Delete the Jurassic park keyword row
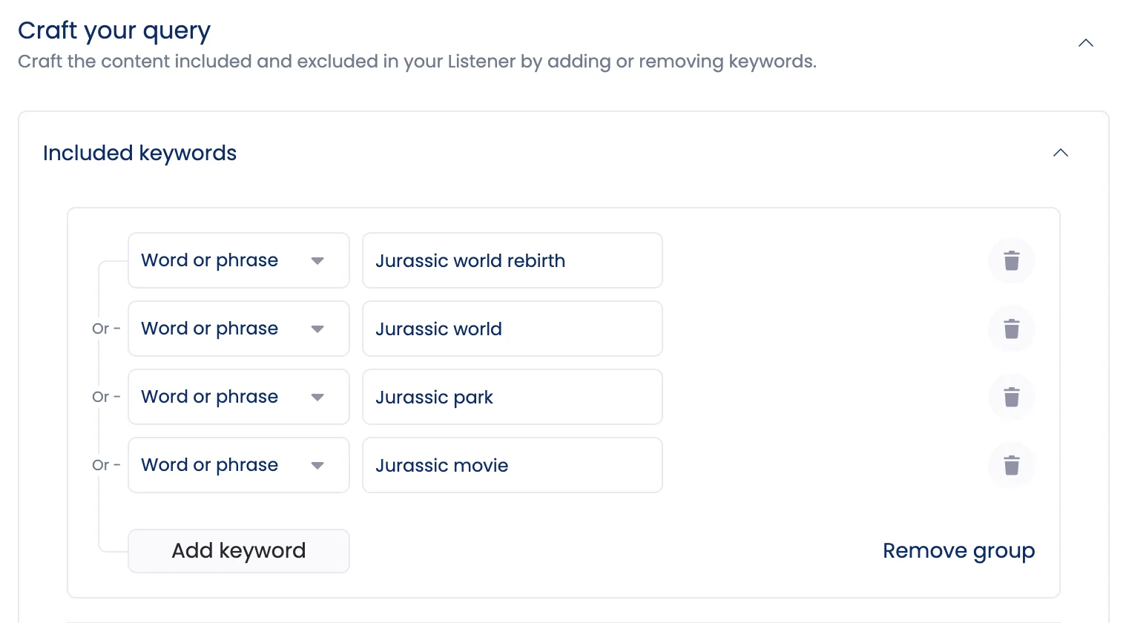1126x623 pixels. pos(1011,397)
